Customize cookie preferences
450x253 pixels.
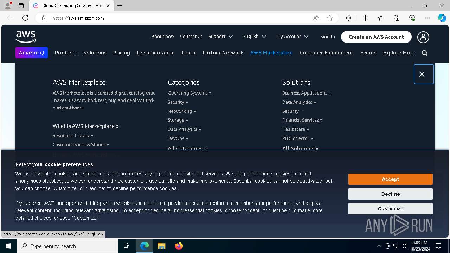[391, 209]
